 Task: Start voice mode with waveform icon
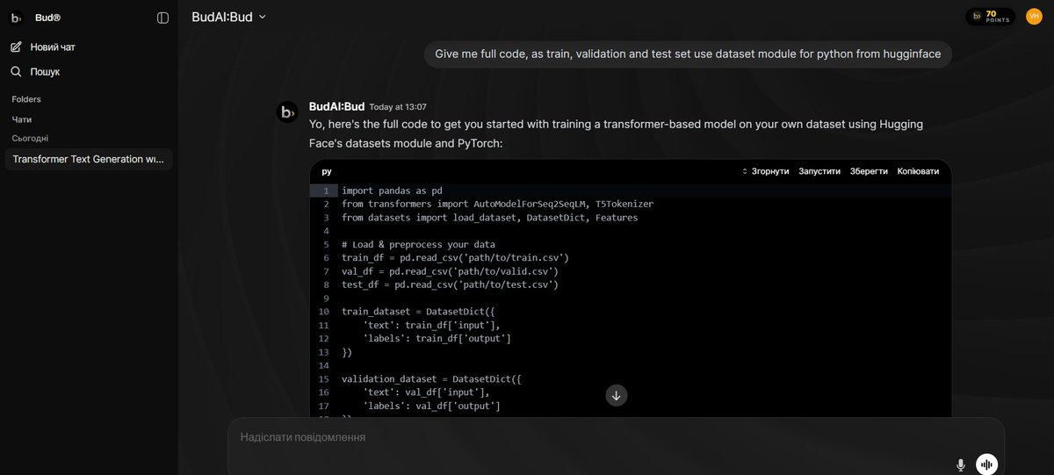(x=986, y=464)
